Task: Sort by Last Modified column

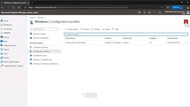Action: [x=172, y=38]
